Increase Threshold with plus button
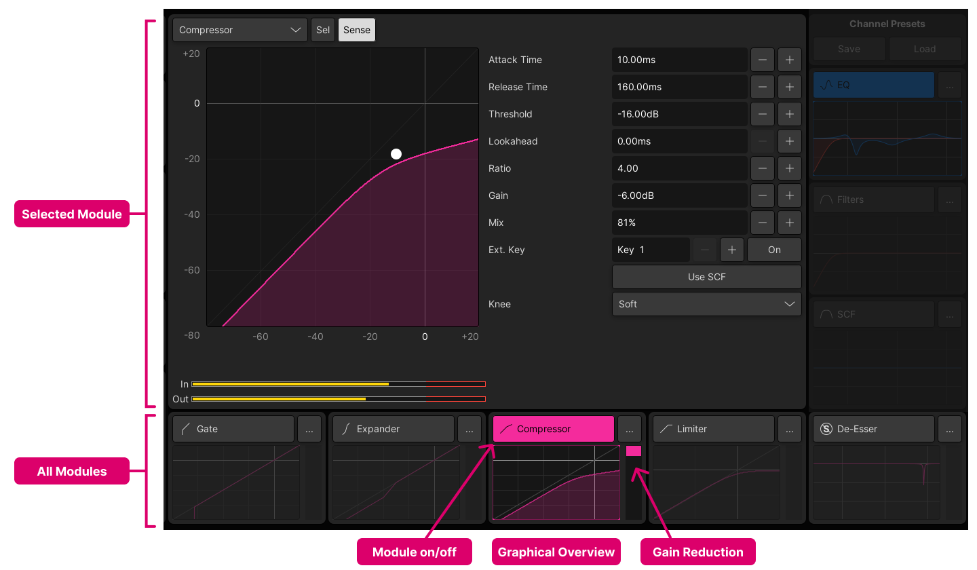This screenshot has height=570, width=977. point(789,114)
